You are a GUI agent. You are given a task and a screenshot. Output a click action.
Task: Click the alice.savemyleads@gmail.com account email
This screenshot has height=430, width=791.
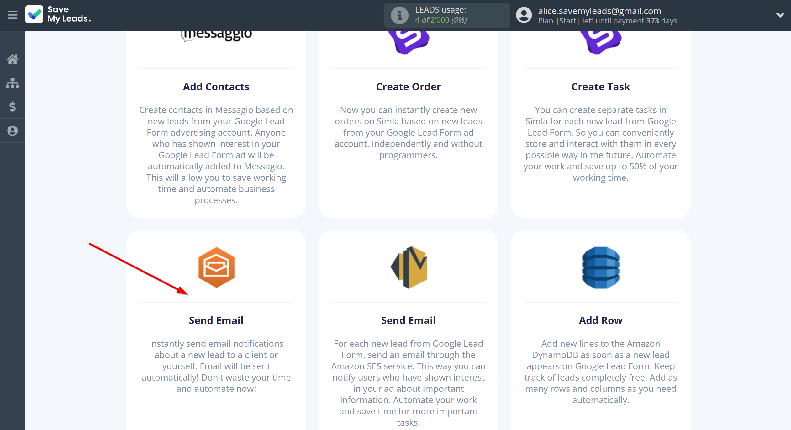(x=599, y=11)
